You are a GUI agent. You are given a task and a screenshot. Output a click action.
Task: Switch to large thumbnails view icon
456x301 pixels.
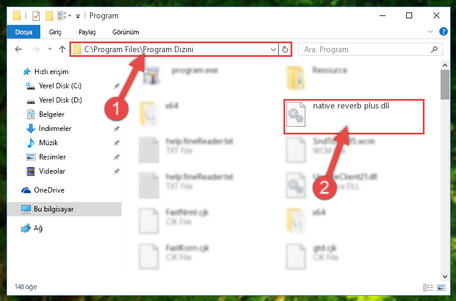coord(441,287)
